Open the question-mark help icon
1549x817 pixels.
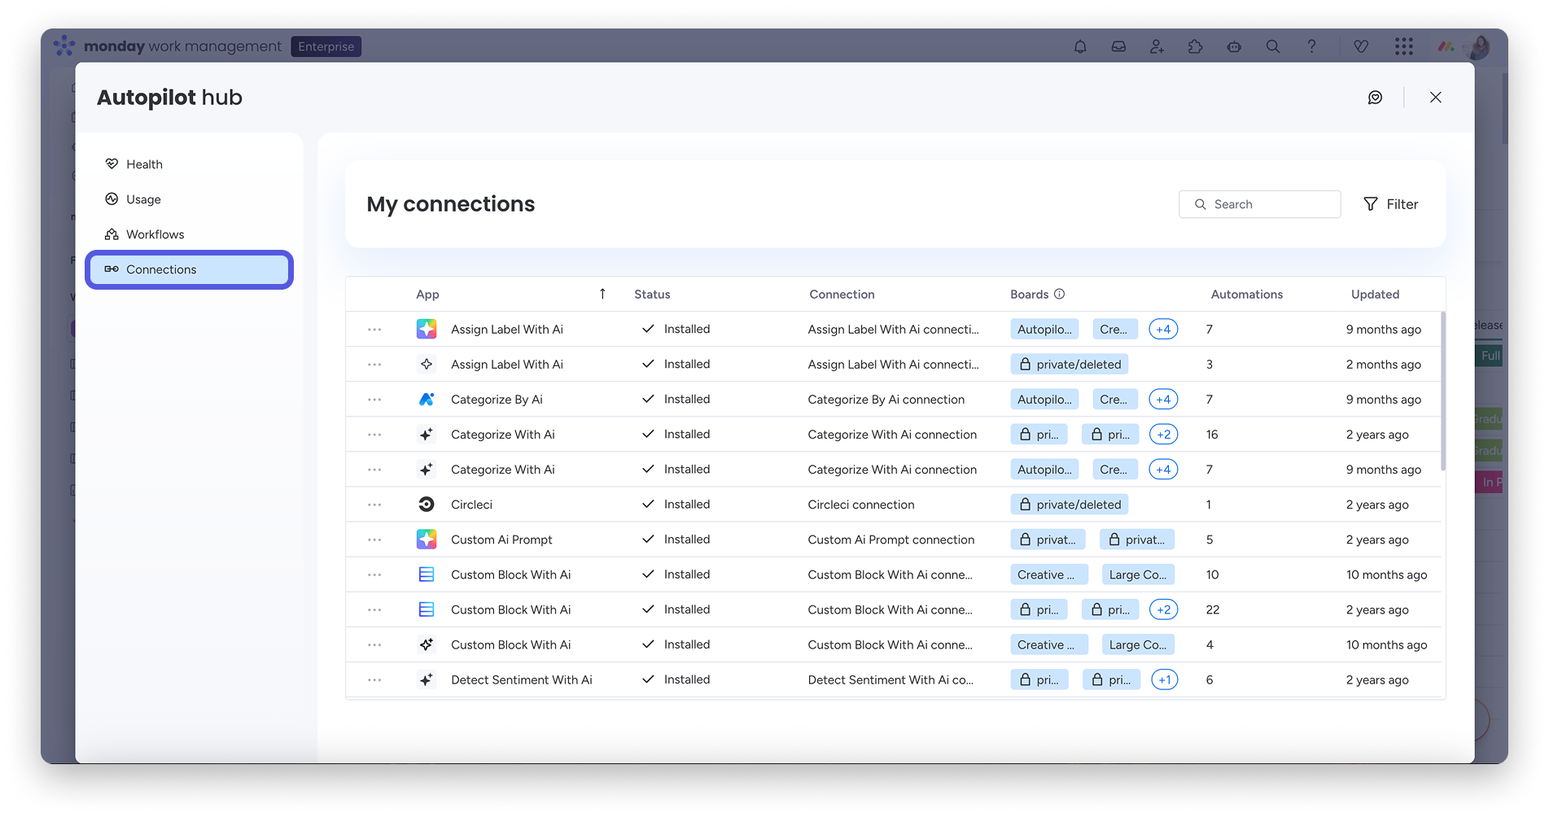1311,46
